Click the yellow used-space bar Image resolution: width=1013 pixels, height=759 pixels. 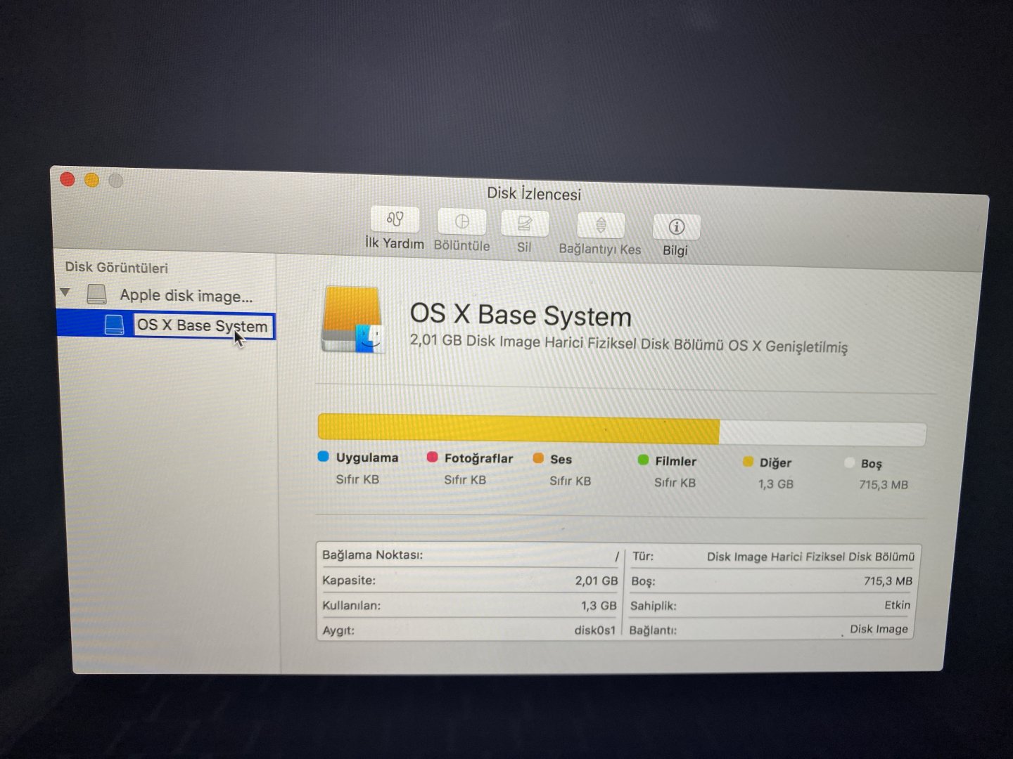[518, 429]
